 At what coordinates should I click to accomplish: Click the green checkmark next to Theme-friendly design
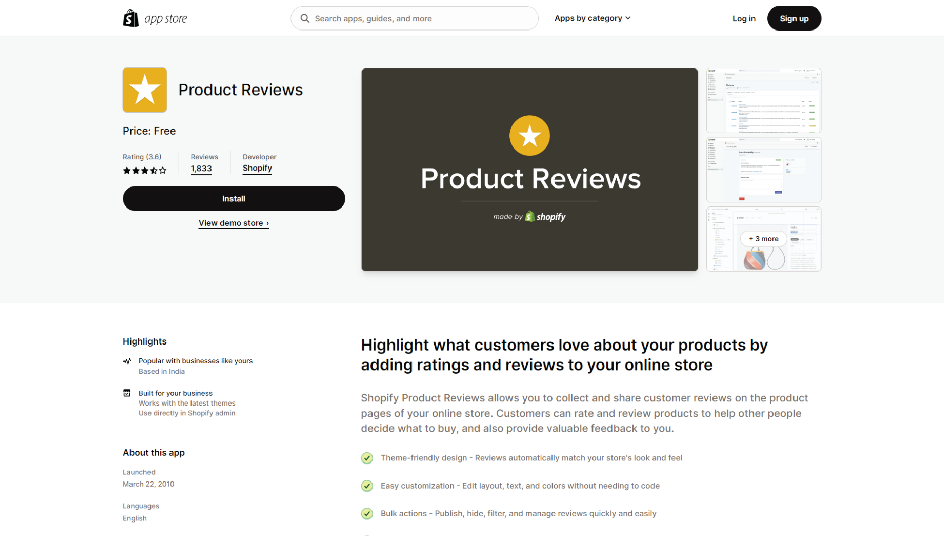(x=367, y=458)
